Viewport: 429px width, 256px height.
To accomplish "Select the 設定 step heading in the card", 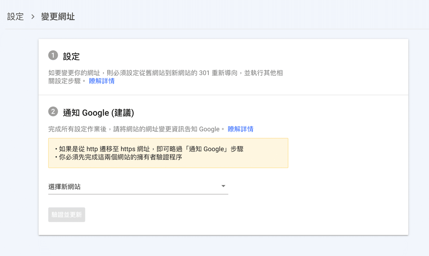I will click(71, 57).
